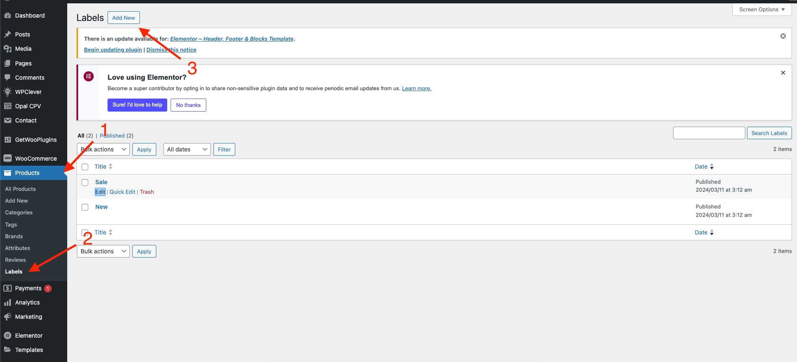
Task: Dismiss the Elementor update notice icon
Action: (x=783, y=36)
